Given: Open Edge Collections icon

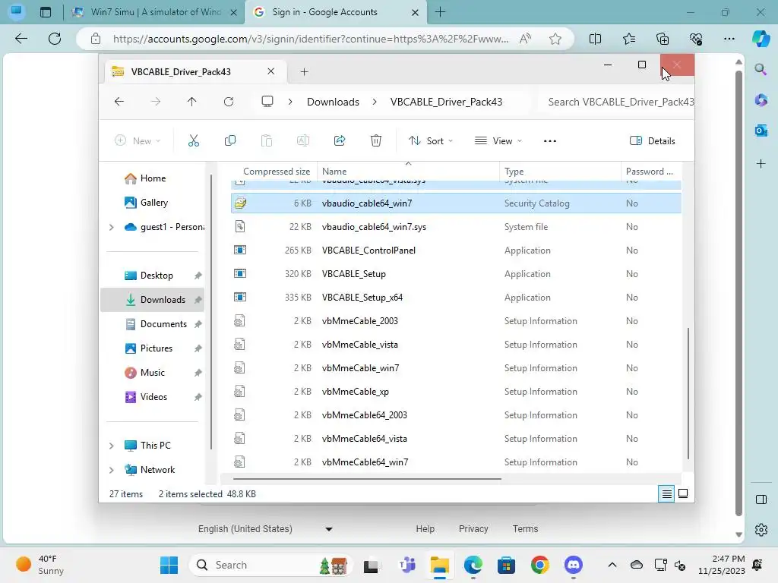Looking at the screenshot, I should (663, 39).
